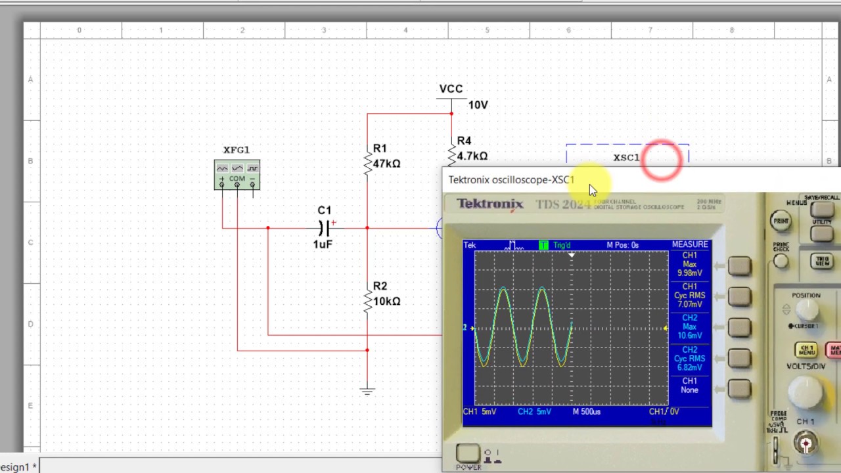Select resistor R4 zigzag symbol
This screenshot has width=841, height=473.
tap(451, 155)
